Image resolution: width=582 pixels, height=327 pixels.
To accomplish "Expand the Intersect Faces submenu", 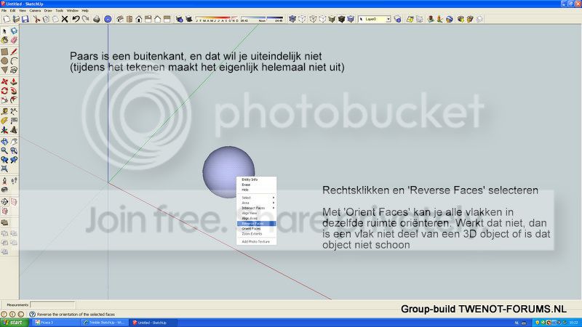I will pyautogui.click(x=257, y=208).
